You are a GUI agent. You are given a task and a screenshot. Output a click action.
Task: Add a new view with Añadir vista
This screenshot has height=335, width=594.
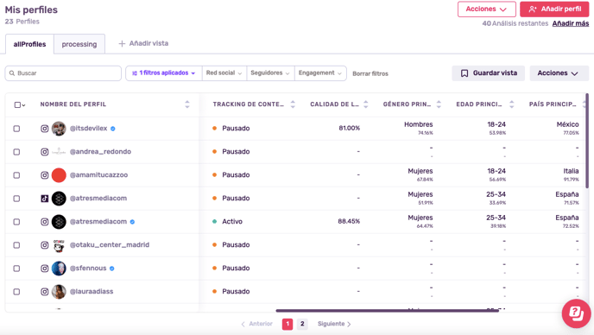pyautogui.click(x=143, y=43)
